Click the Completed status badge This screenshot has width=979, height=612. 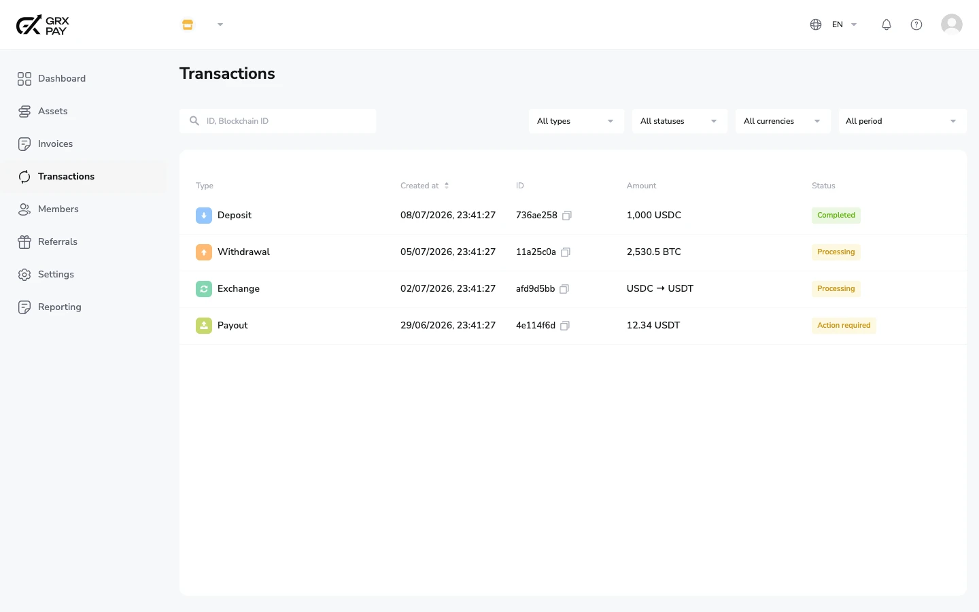click(x=836, y=216)
